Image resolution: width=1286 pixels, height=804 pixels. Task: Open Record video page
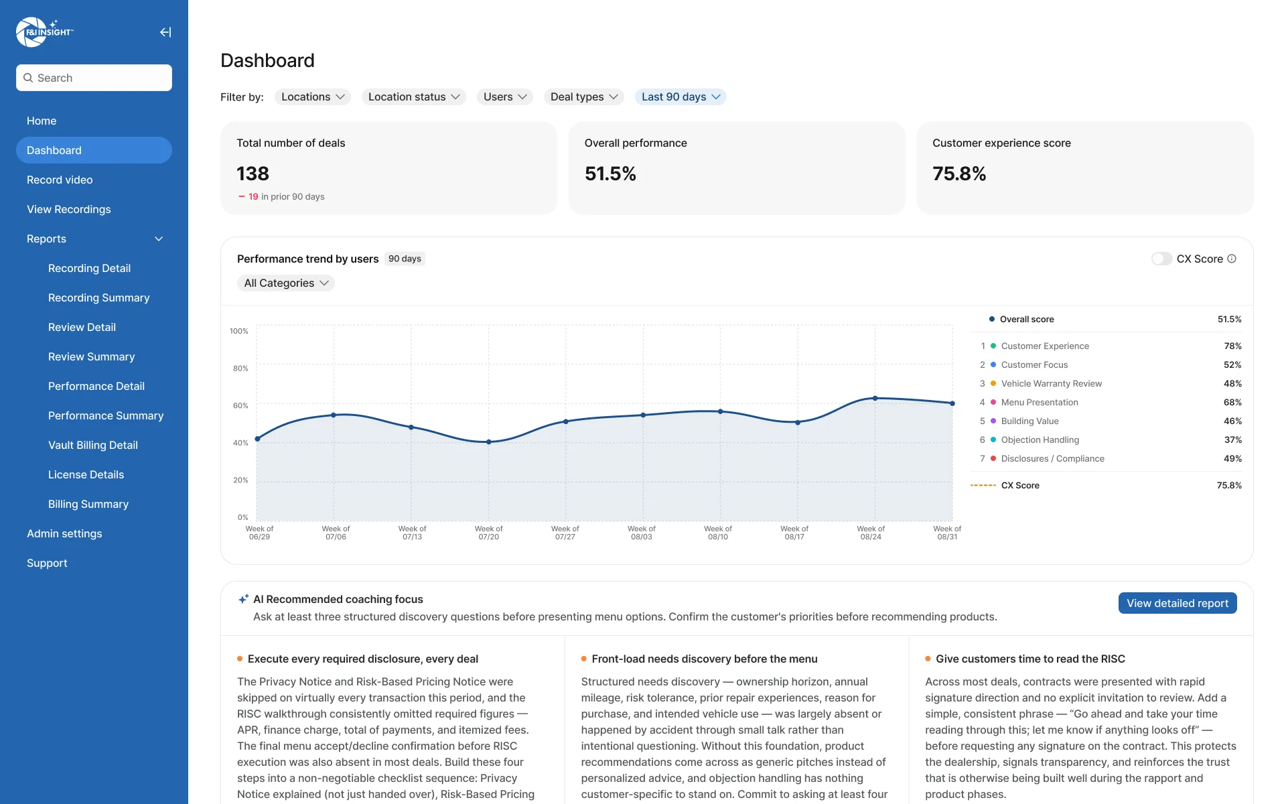[94, 180]
